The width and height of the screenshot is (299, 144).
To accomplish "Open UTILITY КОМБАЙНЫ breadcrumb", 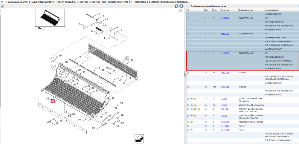I will point(67,2).
